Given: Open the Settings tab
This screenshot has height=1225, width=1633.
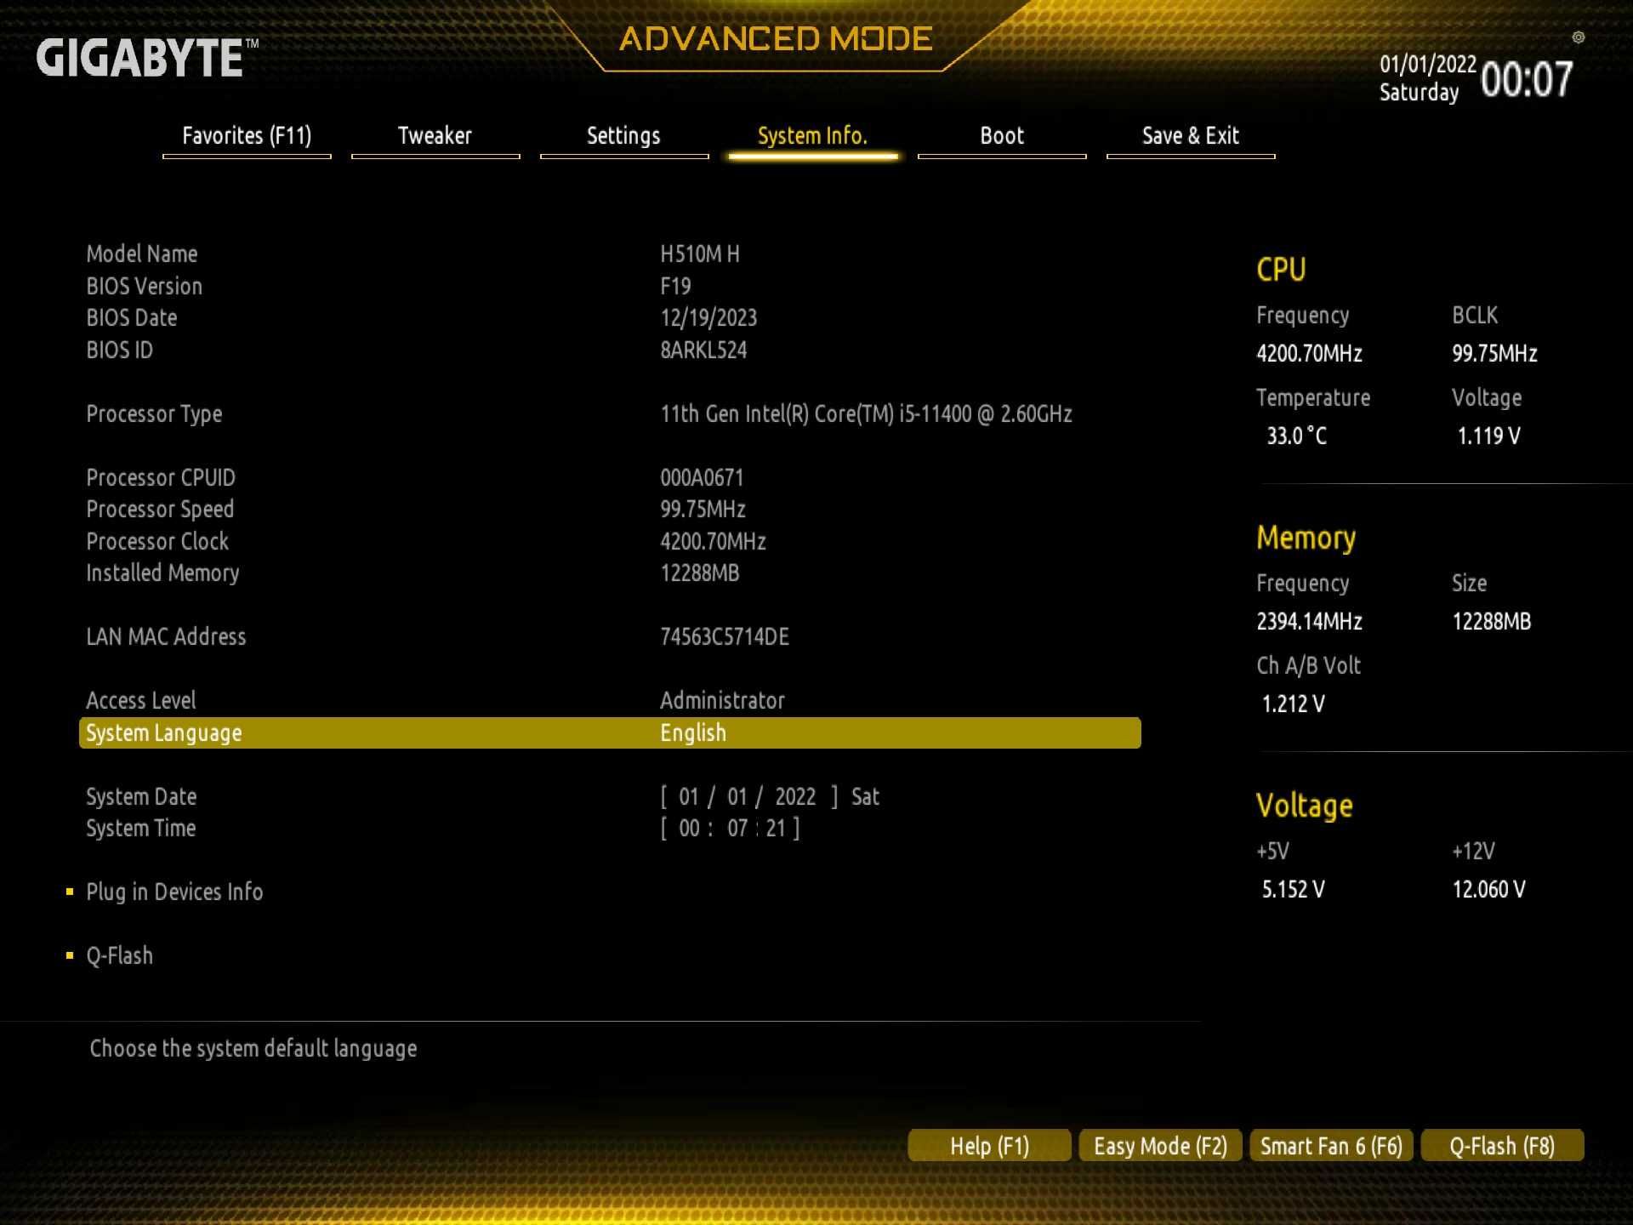Looking at the screenshot, I should 623,136.
